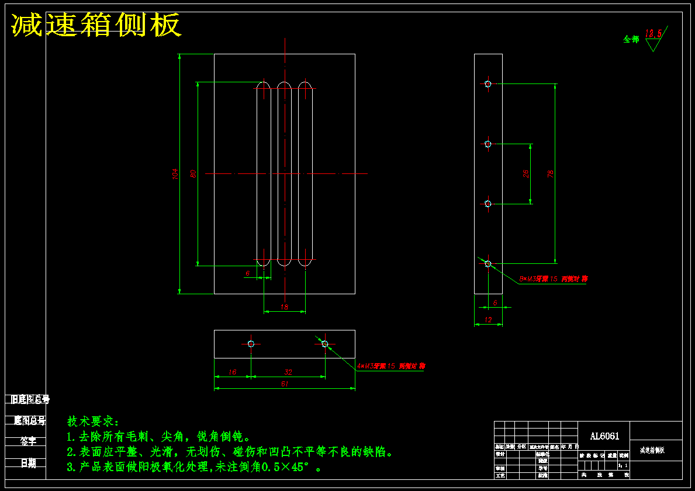Pick the hole spacing dimension 78
Image resolution: width=695 pixels, height=491 pixels.
(551, 173)
